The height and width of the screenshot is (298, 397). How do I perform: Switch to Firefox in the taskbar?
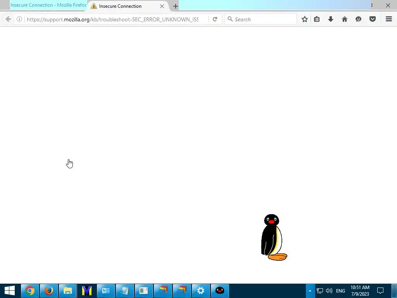coord(49,291)
